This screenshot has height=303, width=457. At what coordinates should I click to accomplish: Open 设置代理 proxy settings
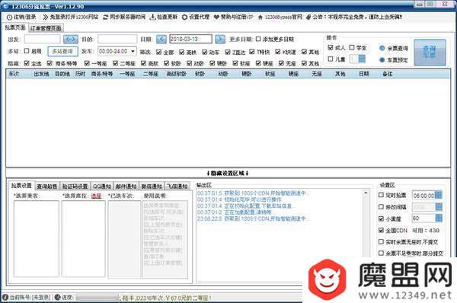196,18
